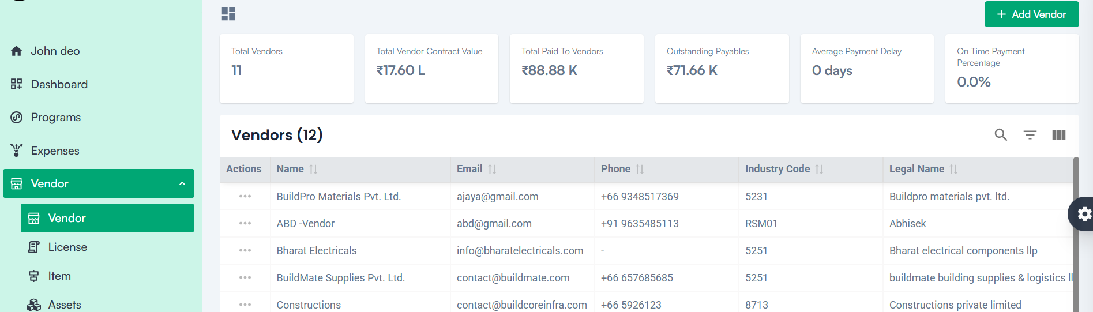Open actions menu for Bharat Electricals row
1093x312 pixels.
[x=245, y=251]
